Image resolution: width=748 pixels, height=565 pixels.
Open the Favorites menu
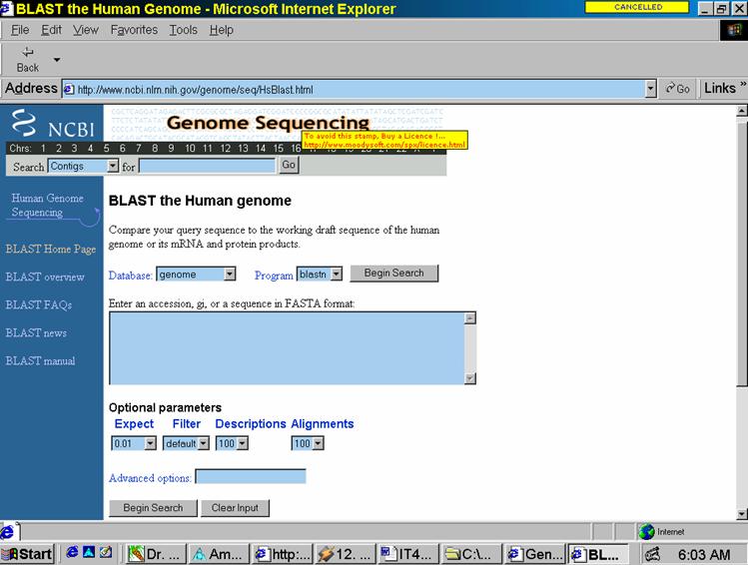(134, 30)
